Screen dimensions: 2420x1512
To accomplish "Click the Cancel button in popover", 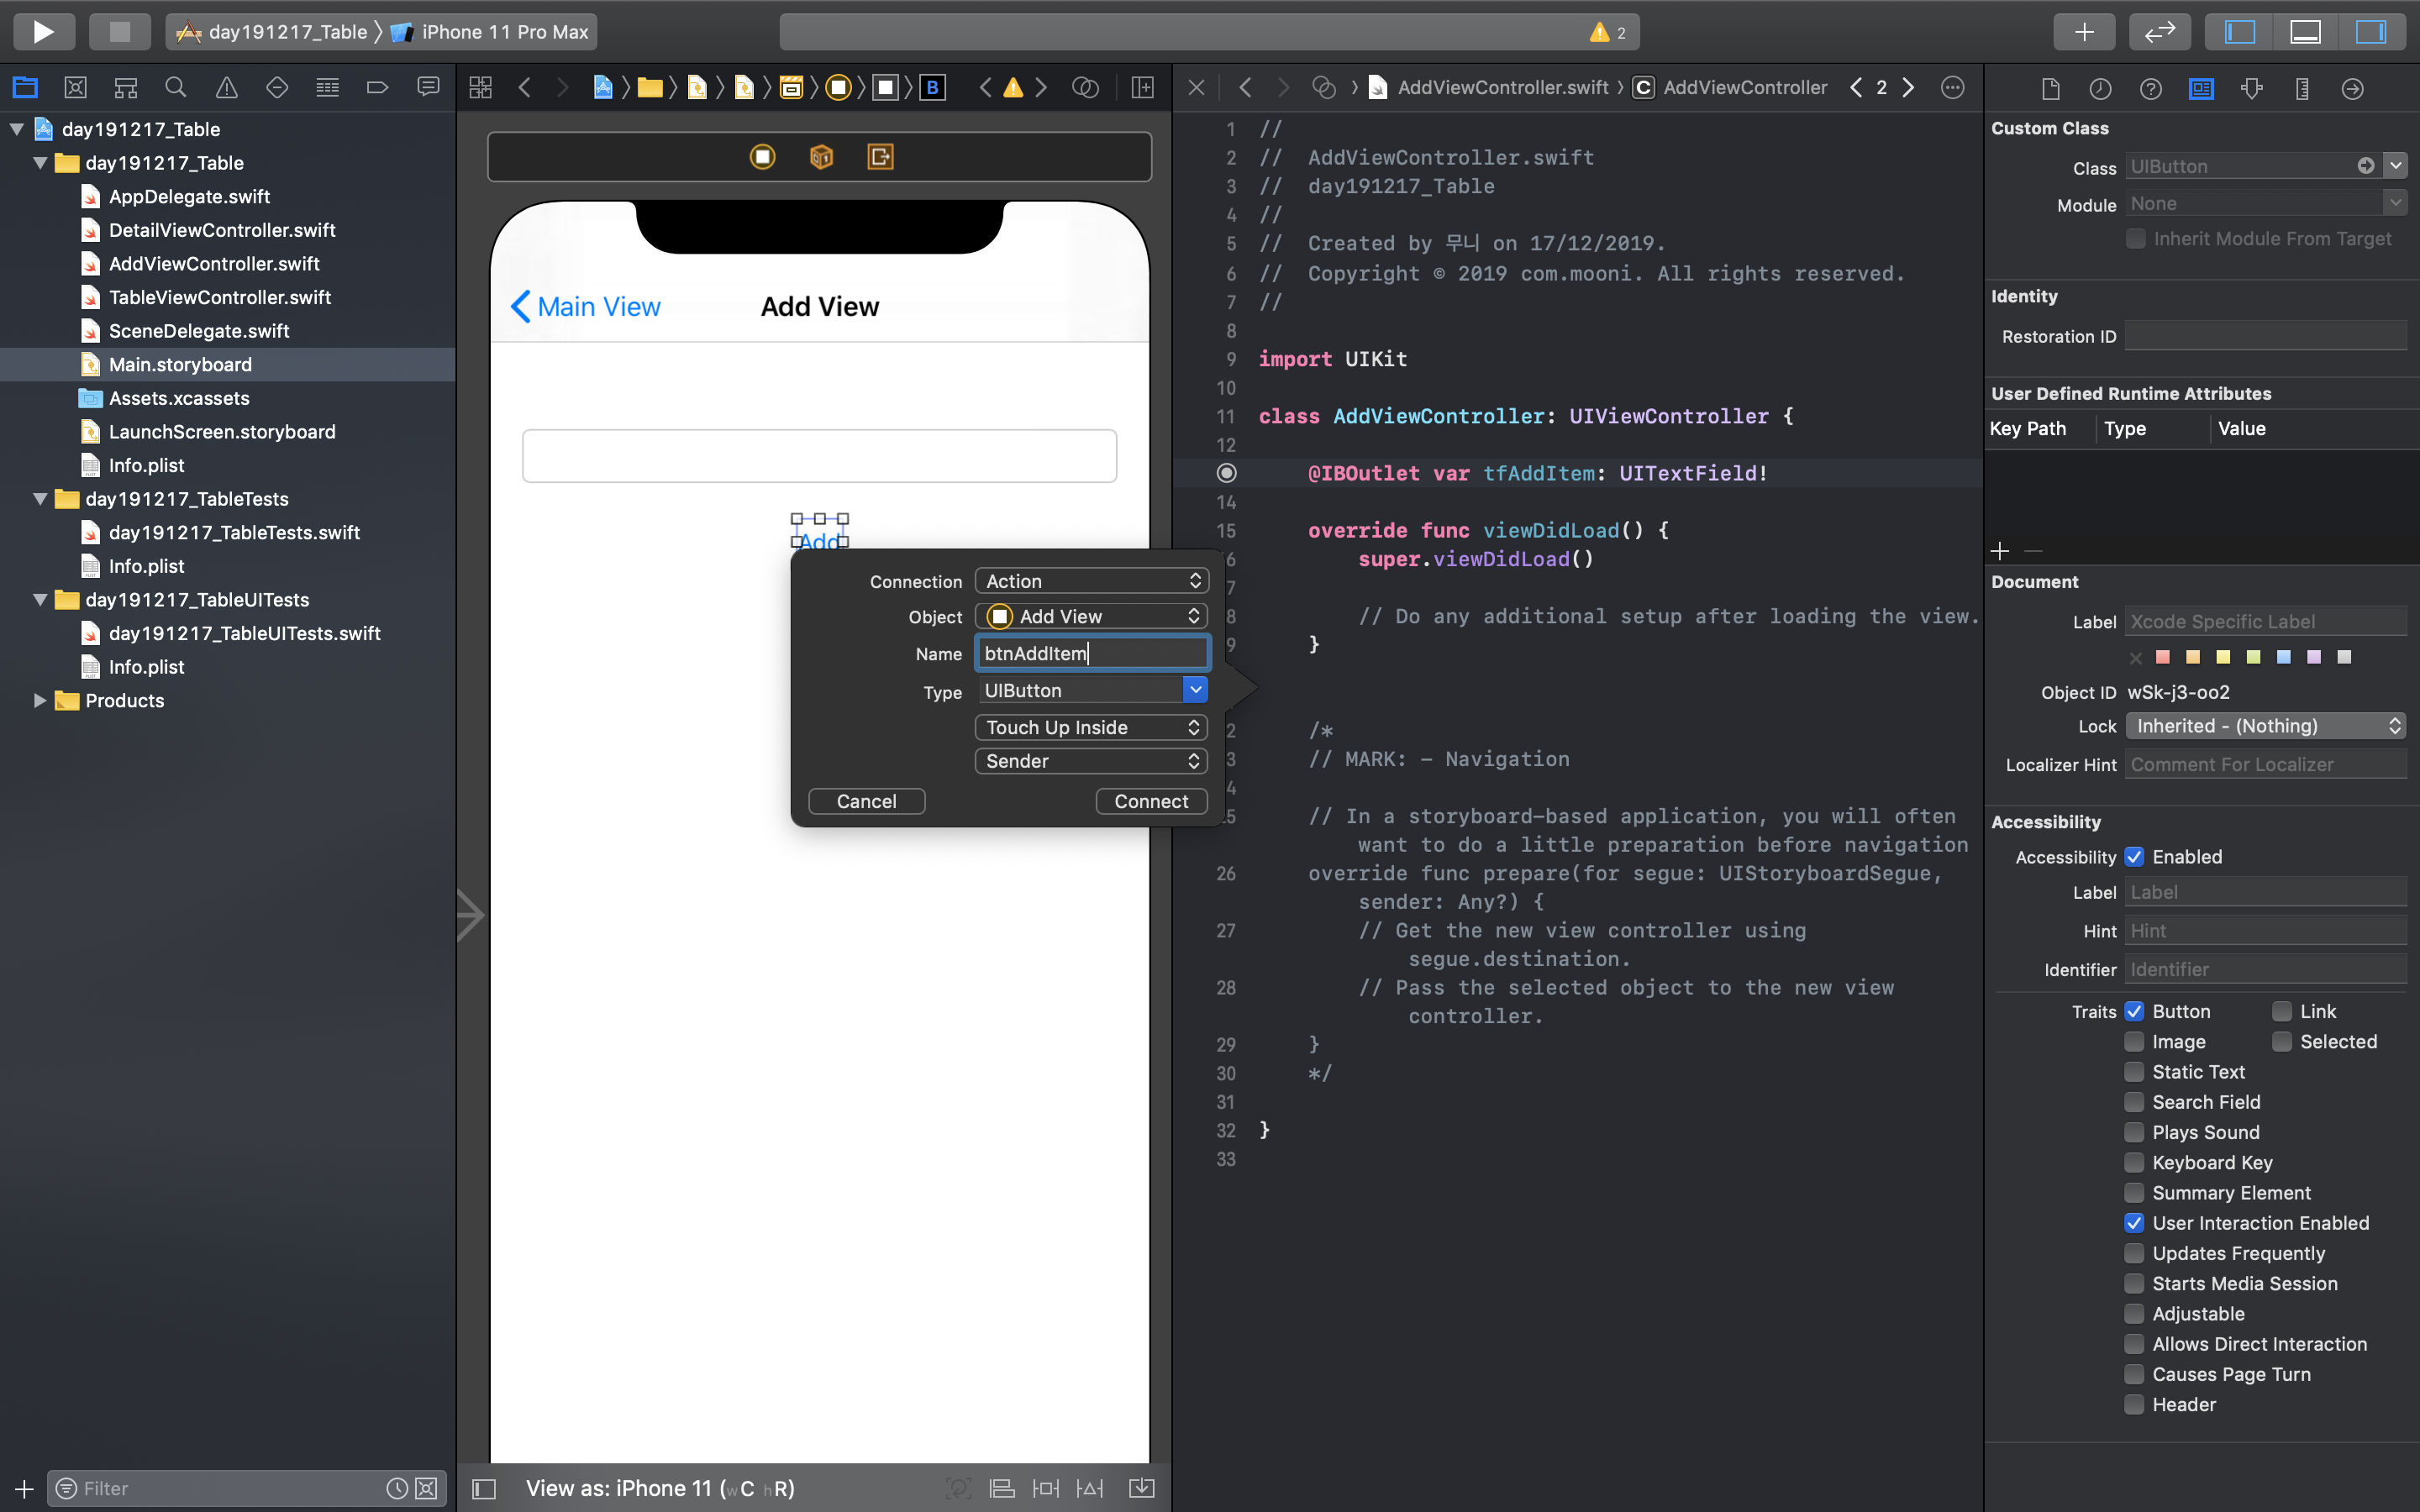I will [866, 801].
